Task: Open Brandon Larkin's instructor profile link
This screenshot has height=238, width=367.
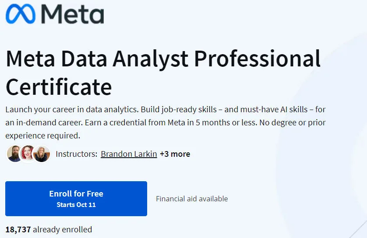Action: click(x=129, y=154)
